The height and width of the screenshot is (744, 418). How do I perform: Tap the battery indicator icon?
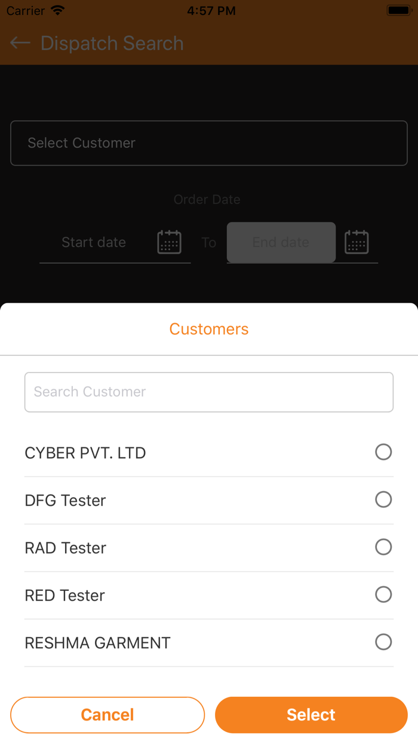pyautogui.click(x=398, y=11)
